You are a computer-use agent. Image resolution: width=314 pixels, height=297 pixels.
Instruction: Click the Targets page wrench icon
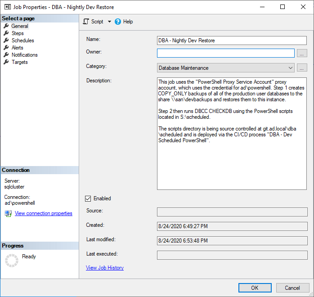click(x=6, y=62)
